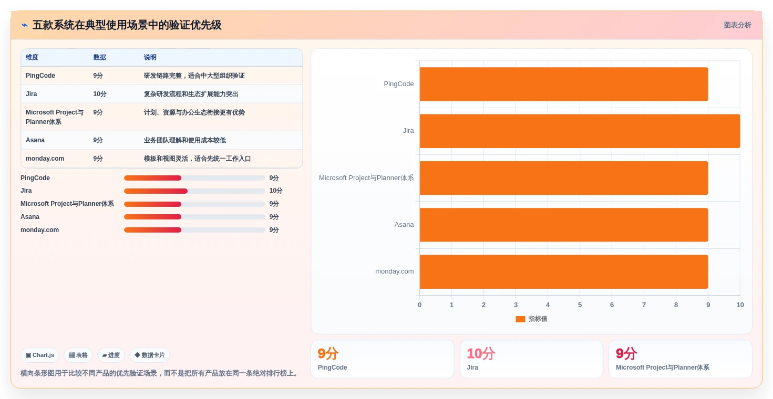The height and width of the screenshot is (399, 773).
Task: Click the PingCode progress bar
Action: [x=194, y=178]
